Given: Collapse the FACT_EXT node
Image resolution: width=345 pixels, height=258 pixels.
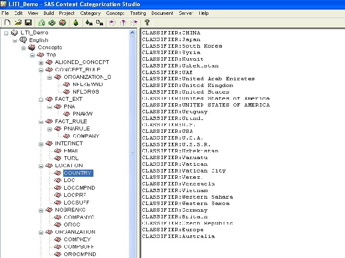Looking at the screenshot, I should coord(41,99).
